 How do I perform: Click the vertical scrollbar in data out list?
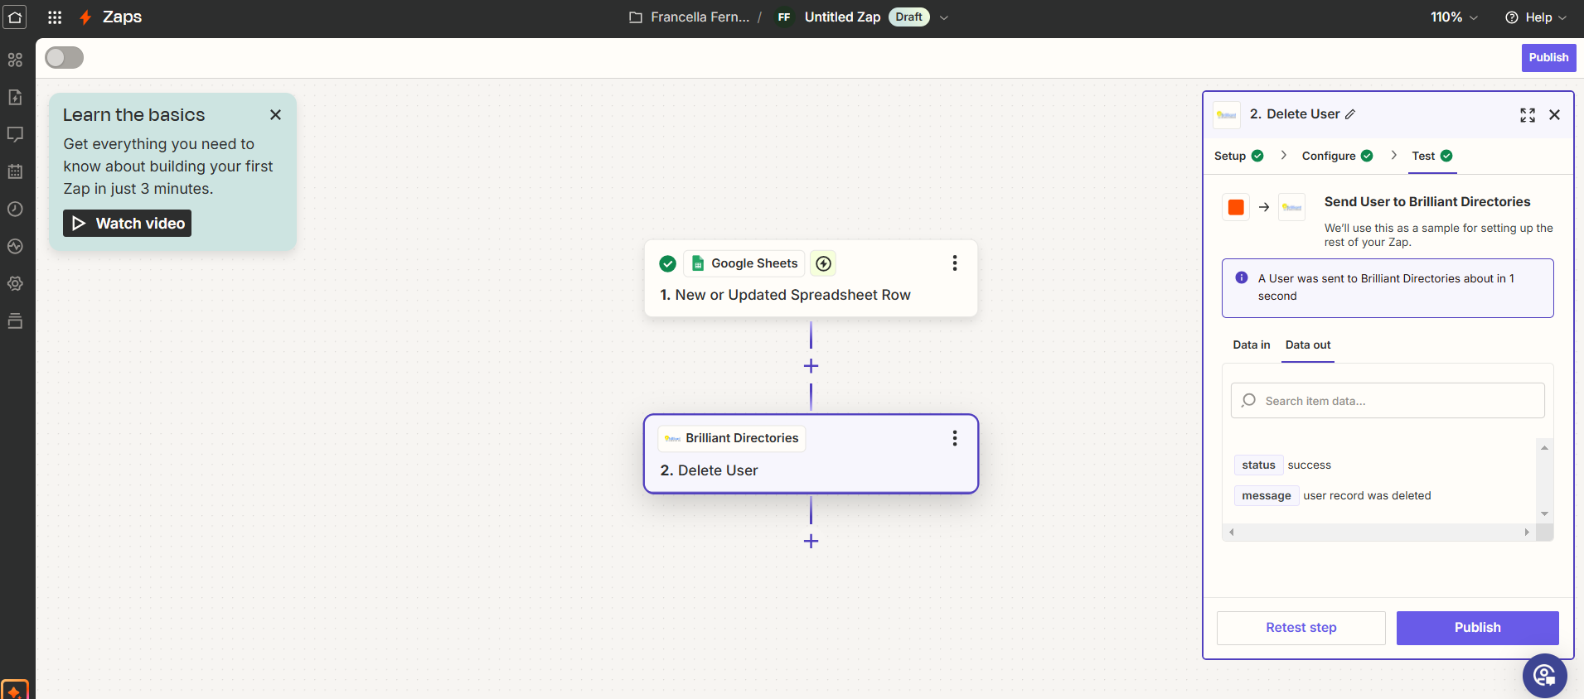(x=1544, y=480)
